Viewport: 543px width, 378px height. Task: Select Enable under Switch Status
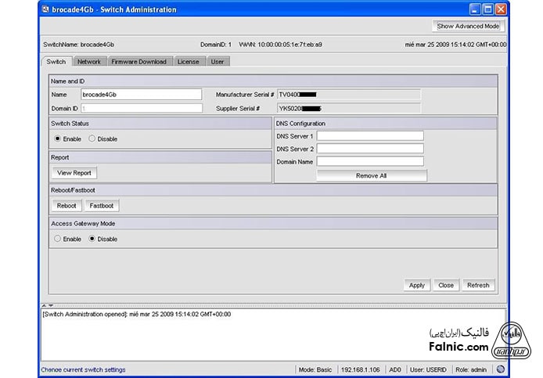(58, 139)
